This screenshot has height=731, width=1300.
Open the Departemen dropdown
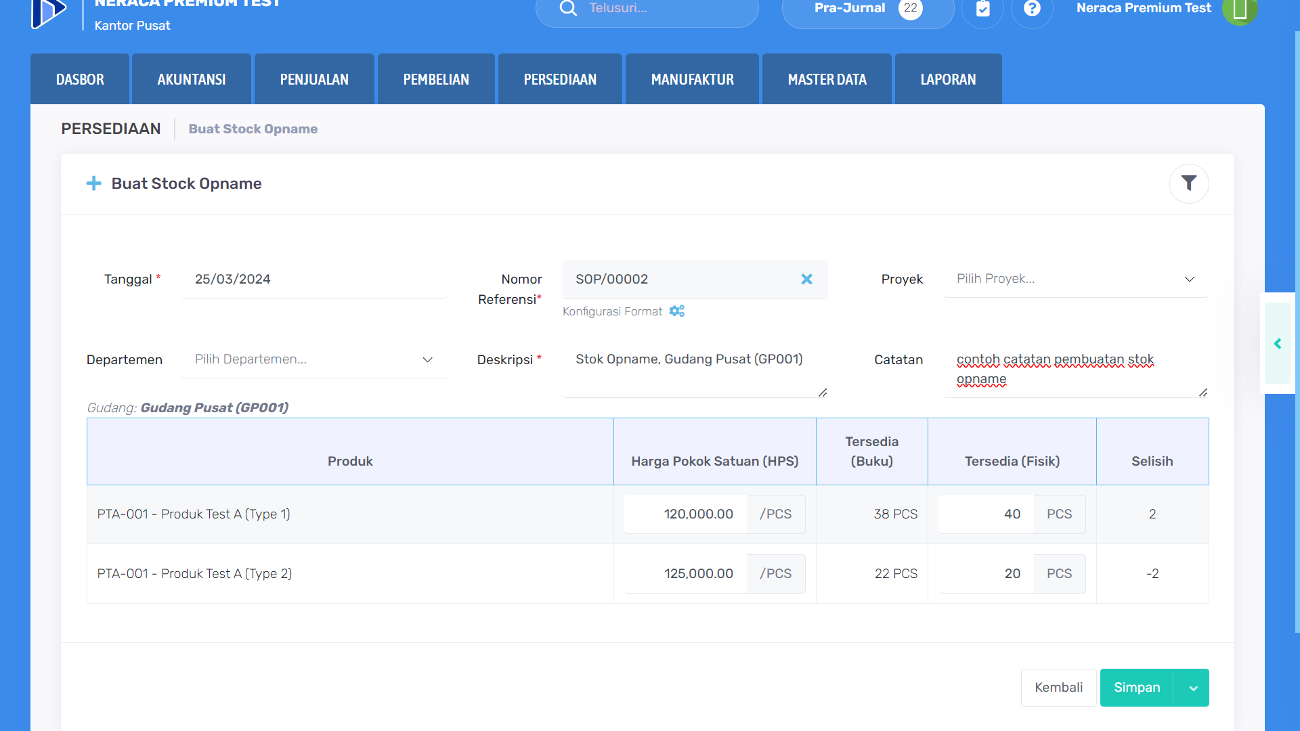click(x=313, y=359)
